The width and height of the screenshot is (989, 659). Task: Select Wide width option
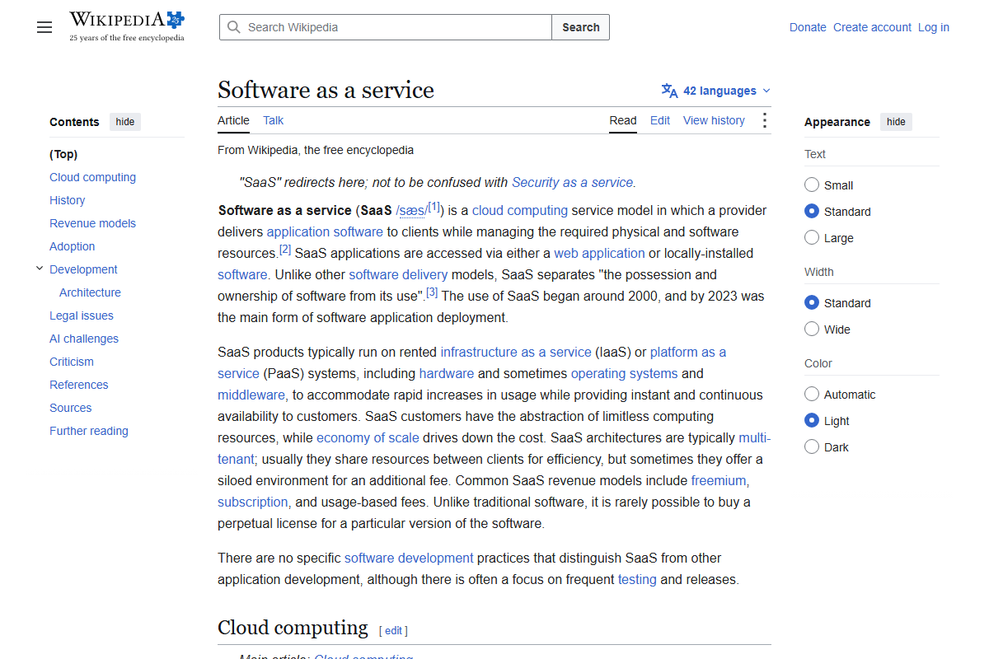pyautogui.click(x=812, y=329)
